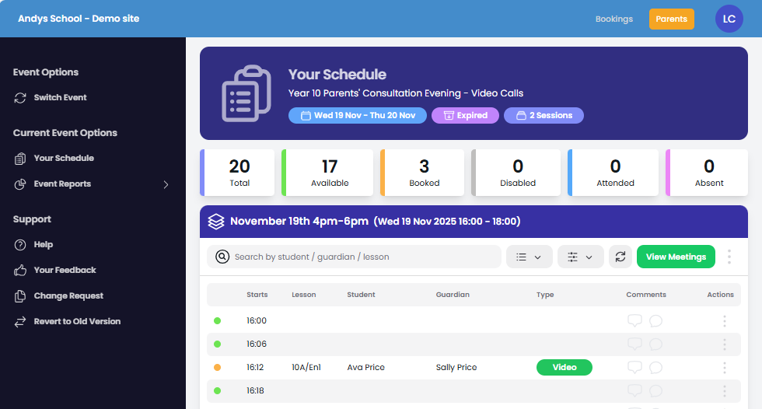Click the Guardian column header
The height and width of the screenshot is (409, 762).
pyautogui.click(x=453, y=295)
